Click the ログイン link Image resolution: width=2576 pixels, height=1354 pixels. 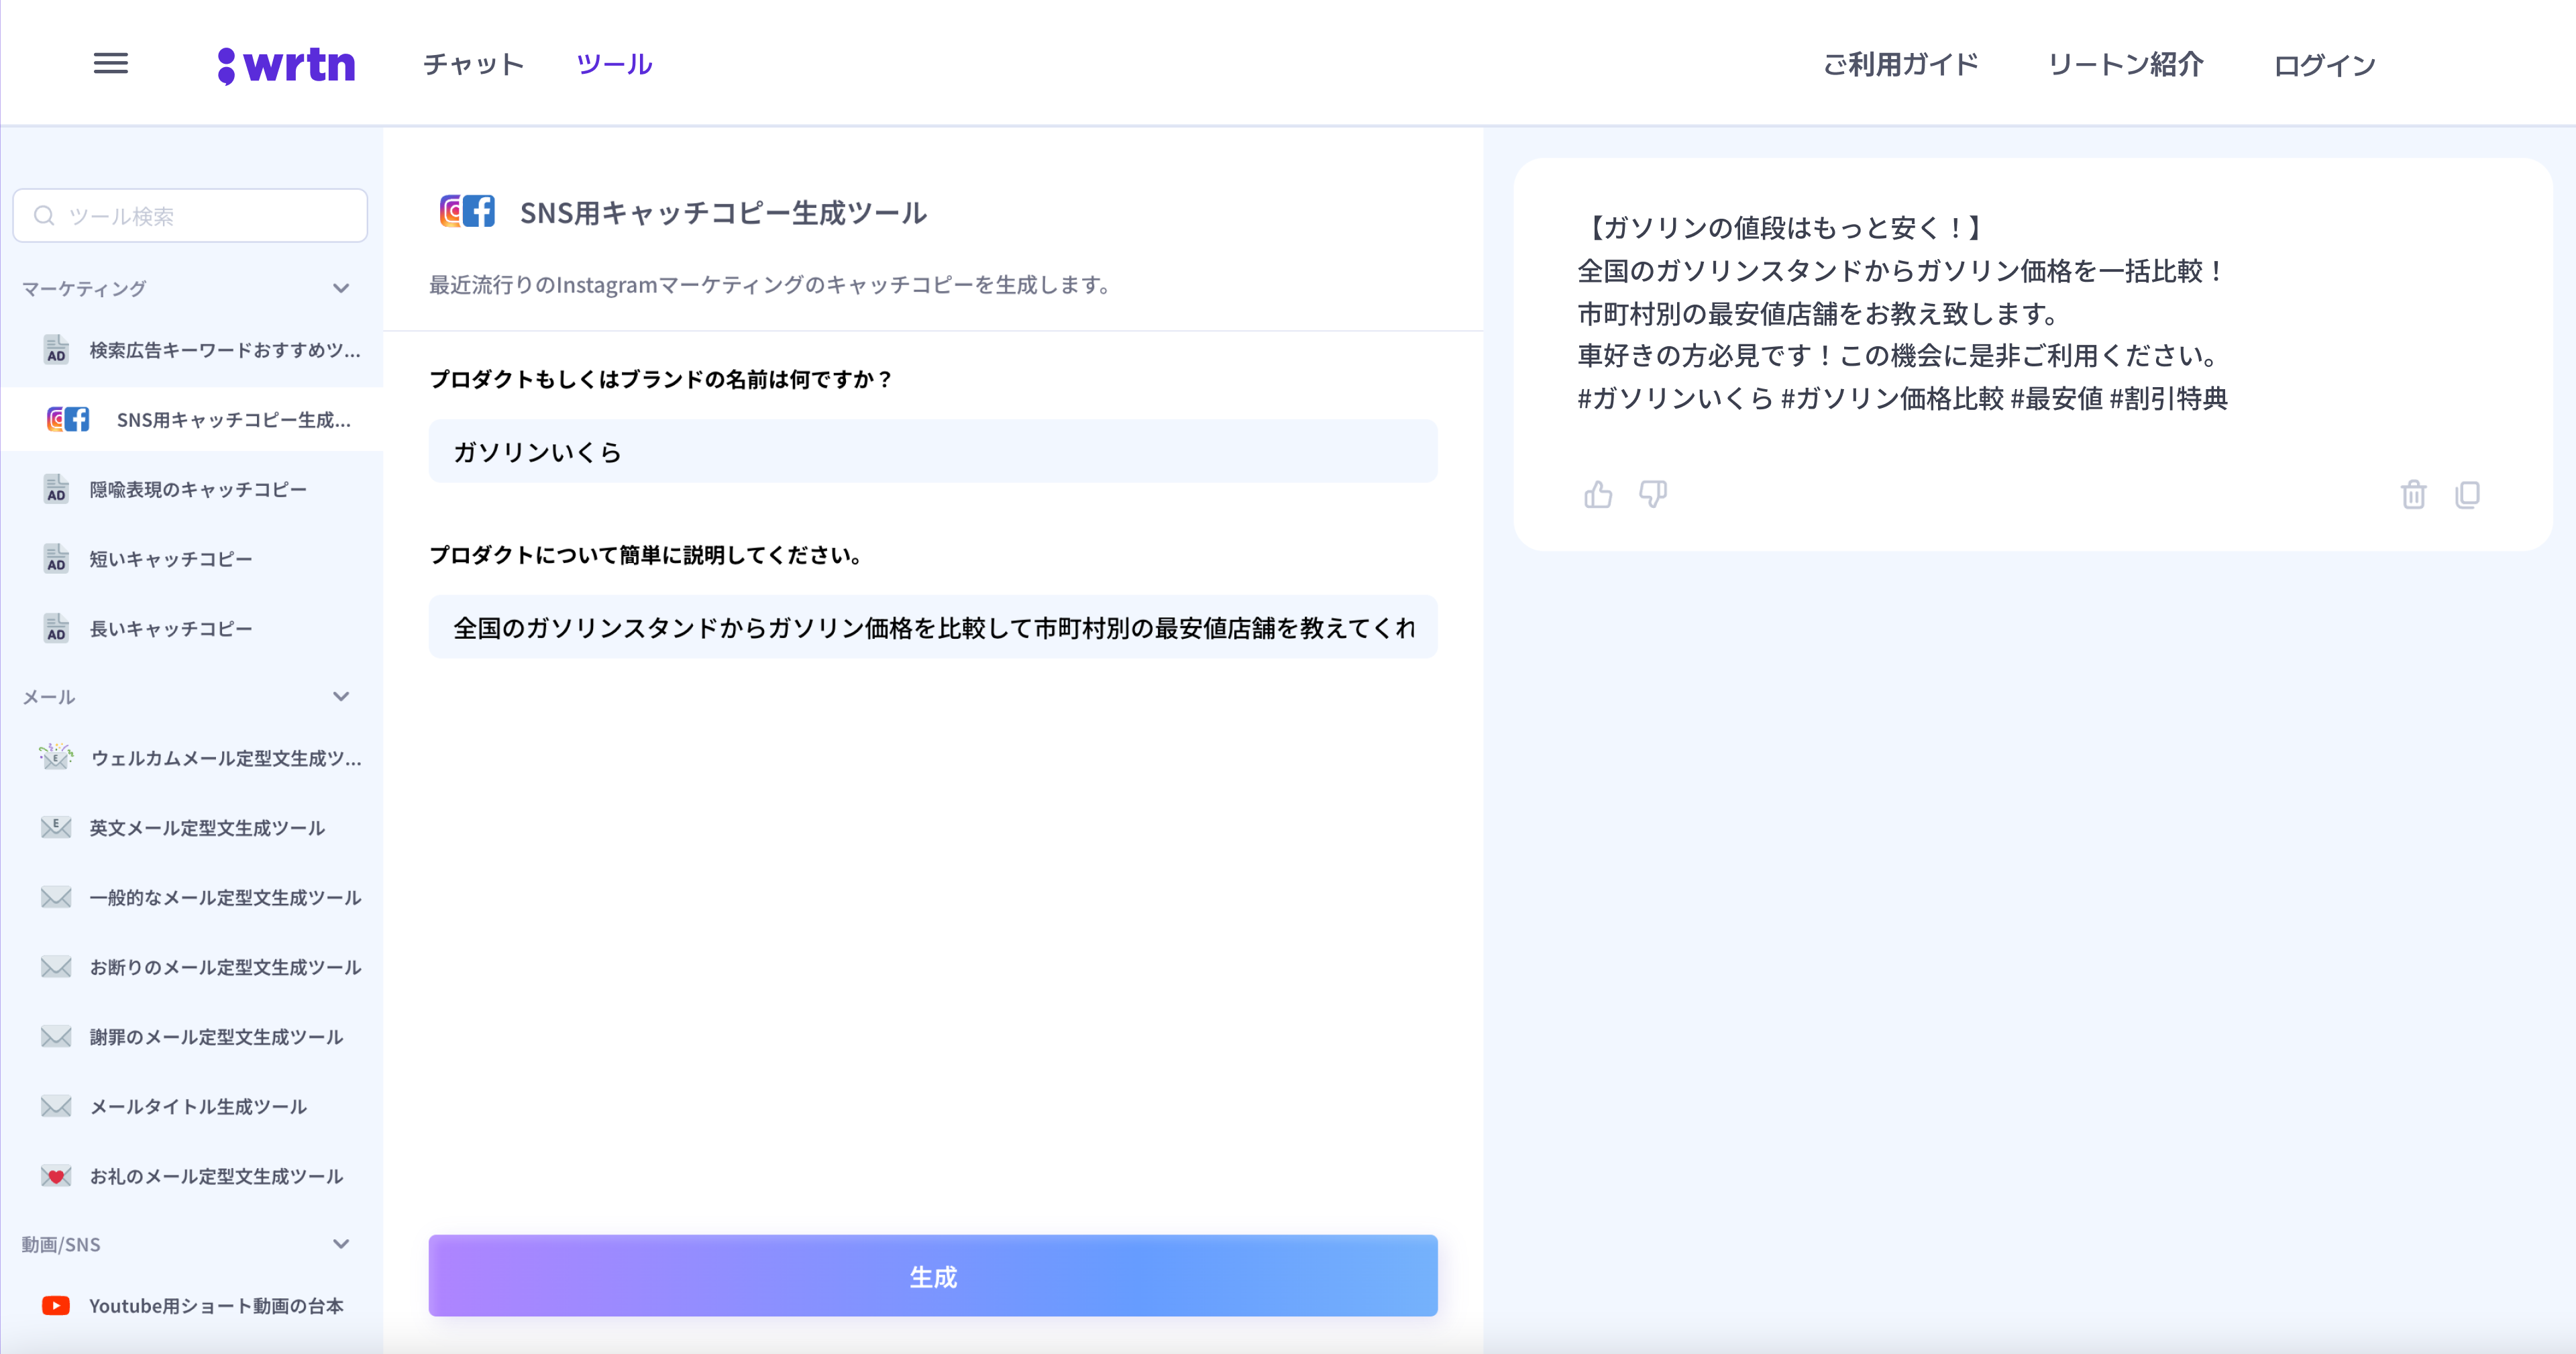click(x=2324, y=65)
